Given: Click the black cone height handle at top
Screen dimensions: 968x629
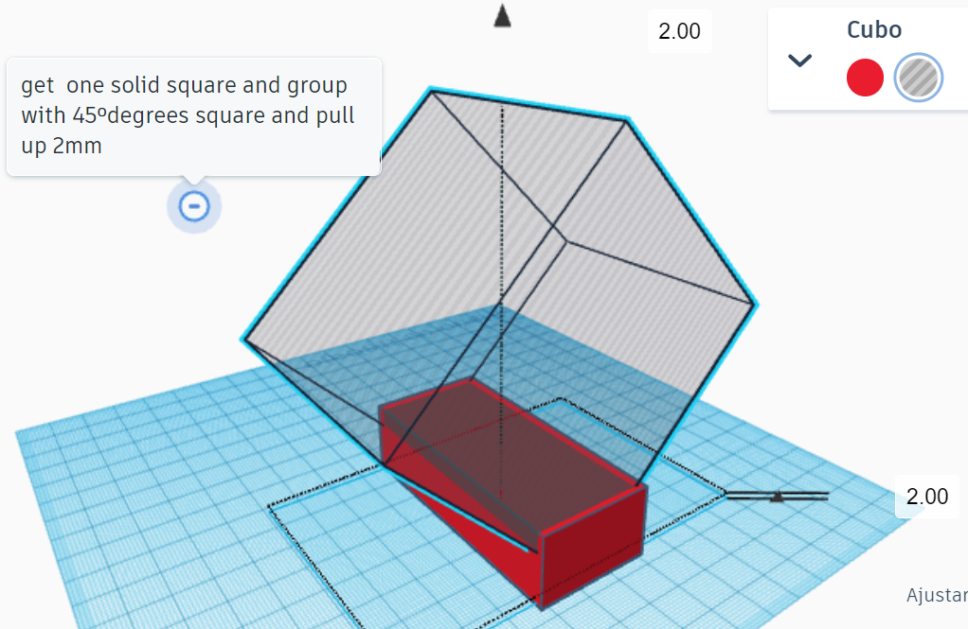Looking at the screenshot, I should point(503,16).
